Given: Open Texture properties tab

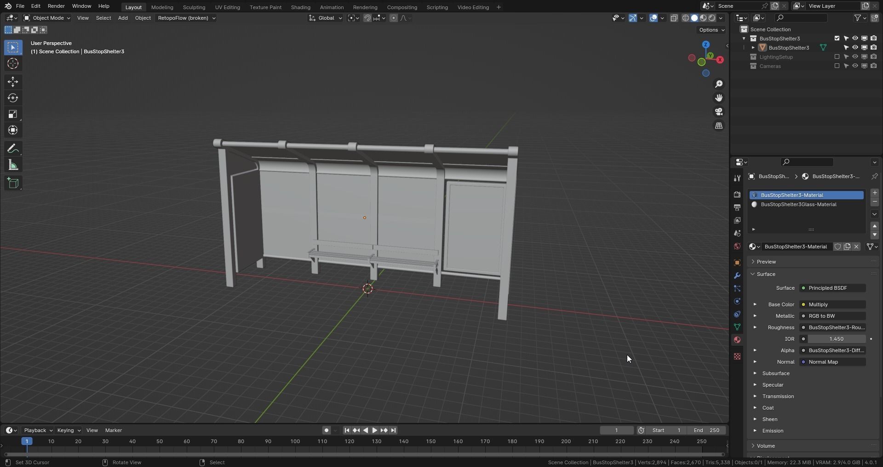Looking at the screenshot, I should click(737, 356).
